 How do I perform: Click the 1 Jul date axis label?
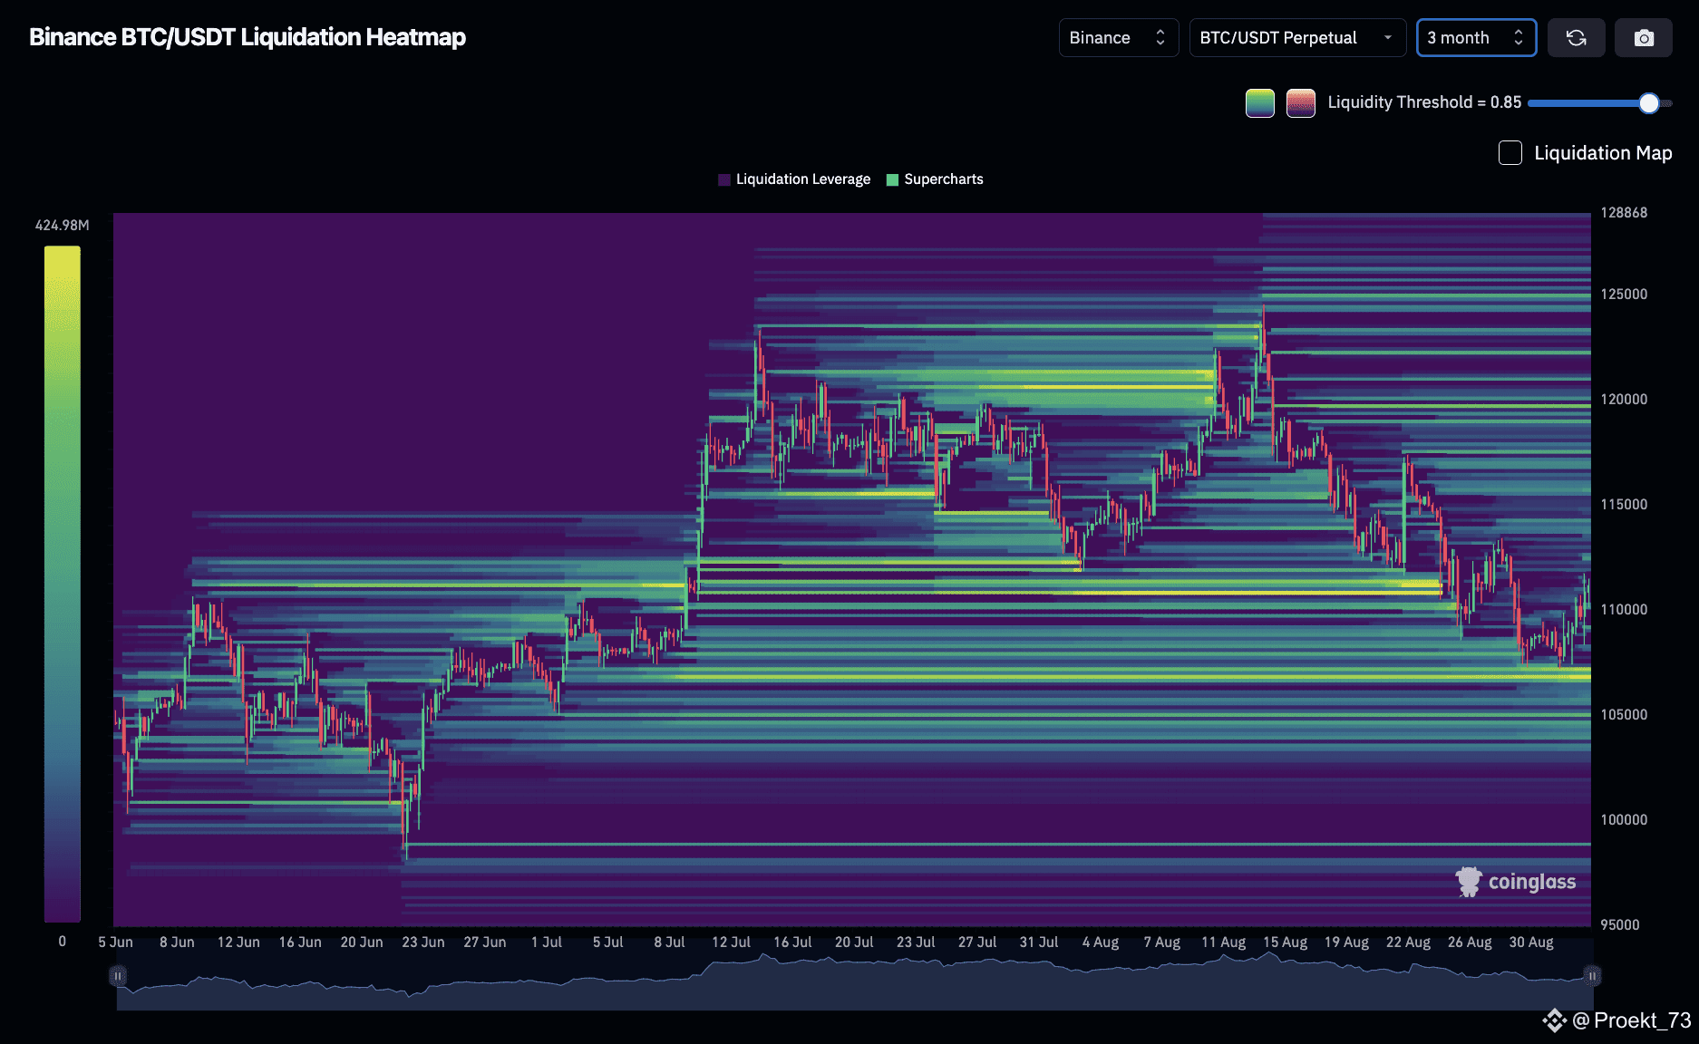547,942
